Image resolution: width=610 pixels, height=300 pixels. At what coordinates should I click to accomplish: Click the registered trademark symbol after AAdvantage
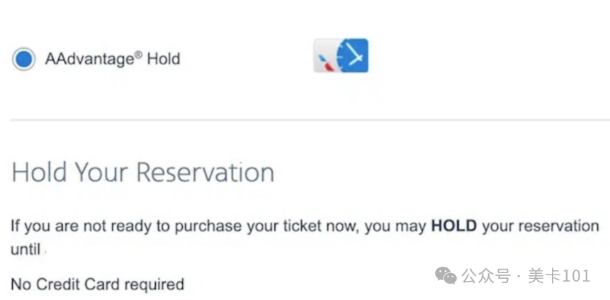[x=138, y=54]
